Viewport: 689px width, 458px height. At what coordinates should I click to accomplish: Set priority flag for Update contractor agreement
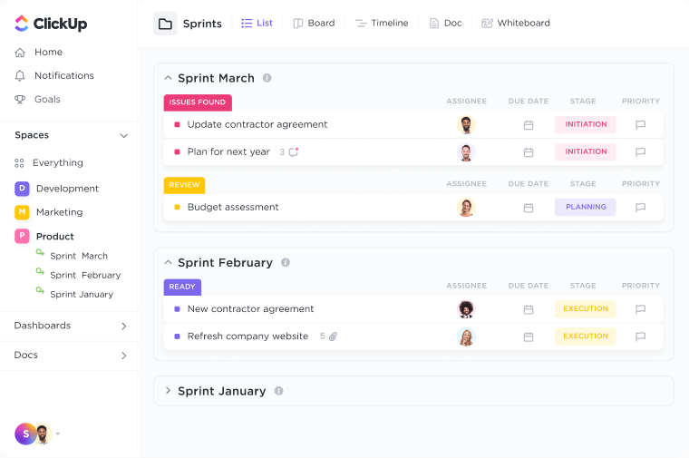(640, 125)
